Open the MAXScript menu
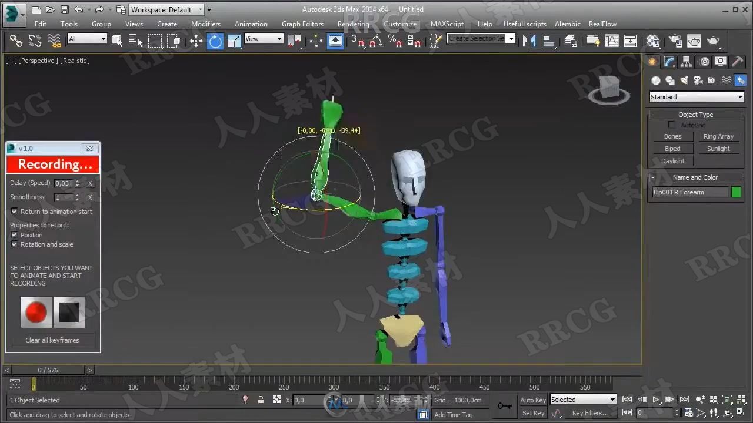The image size is (753, 423). (x=448, y=24)
